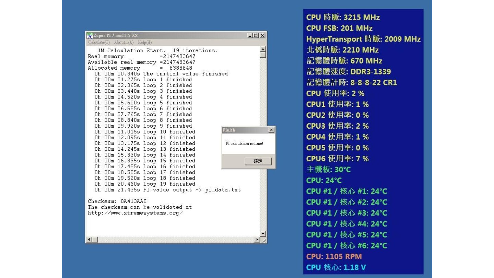494x278 pixels.
Task: Click vertical scrollbar up arrow in Super PI
Action: [263, 49]
